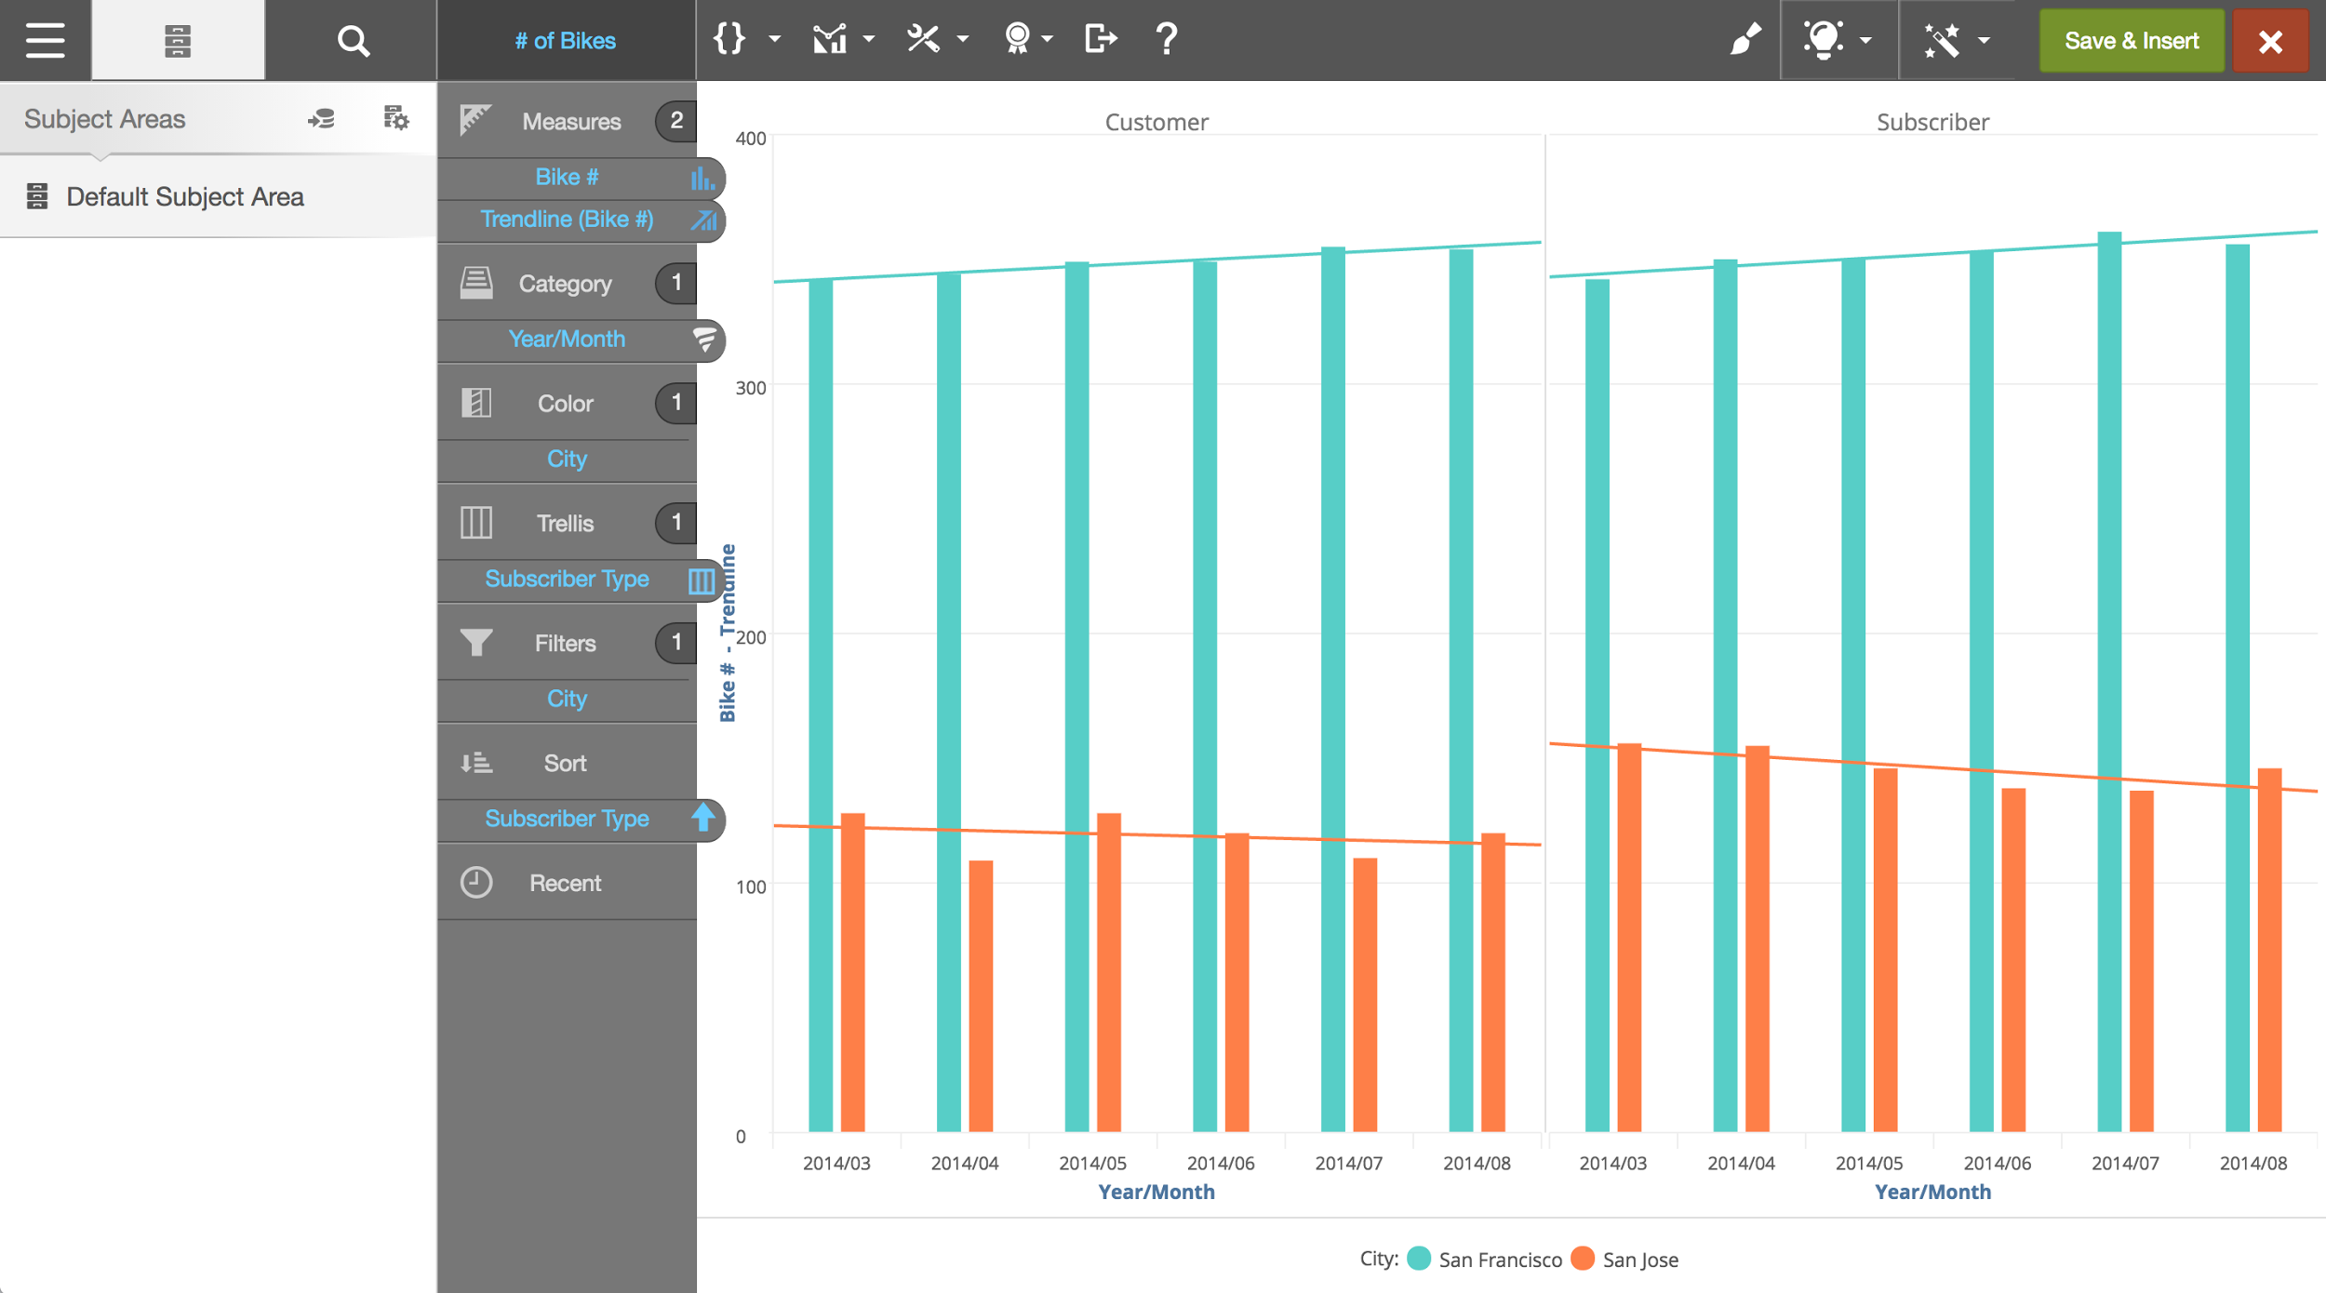Click the export arrow icon
The width and height of the screenshot is (2326, 1293).
1100,39
